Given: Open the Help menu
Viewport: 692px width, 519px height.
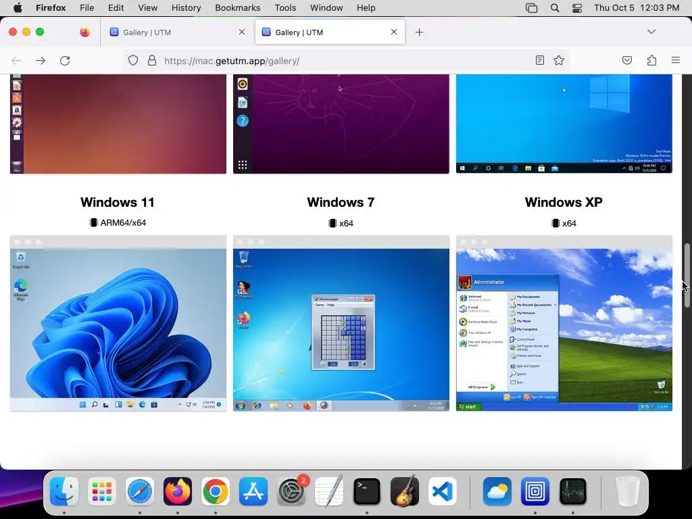Looking at the screenshot, I should pos(366,8).
